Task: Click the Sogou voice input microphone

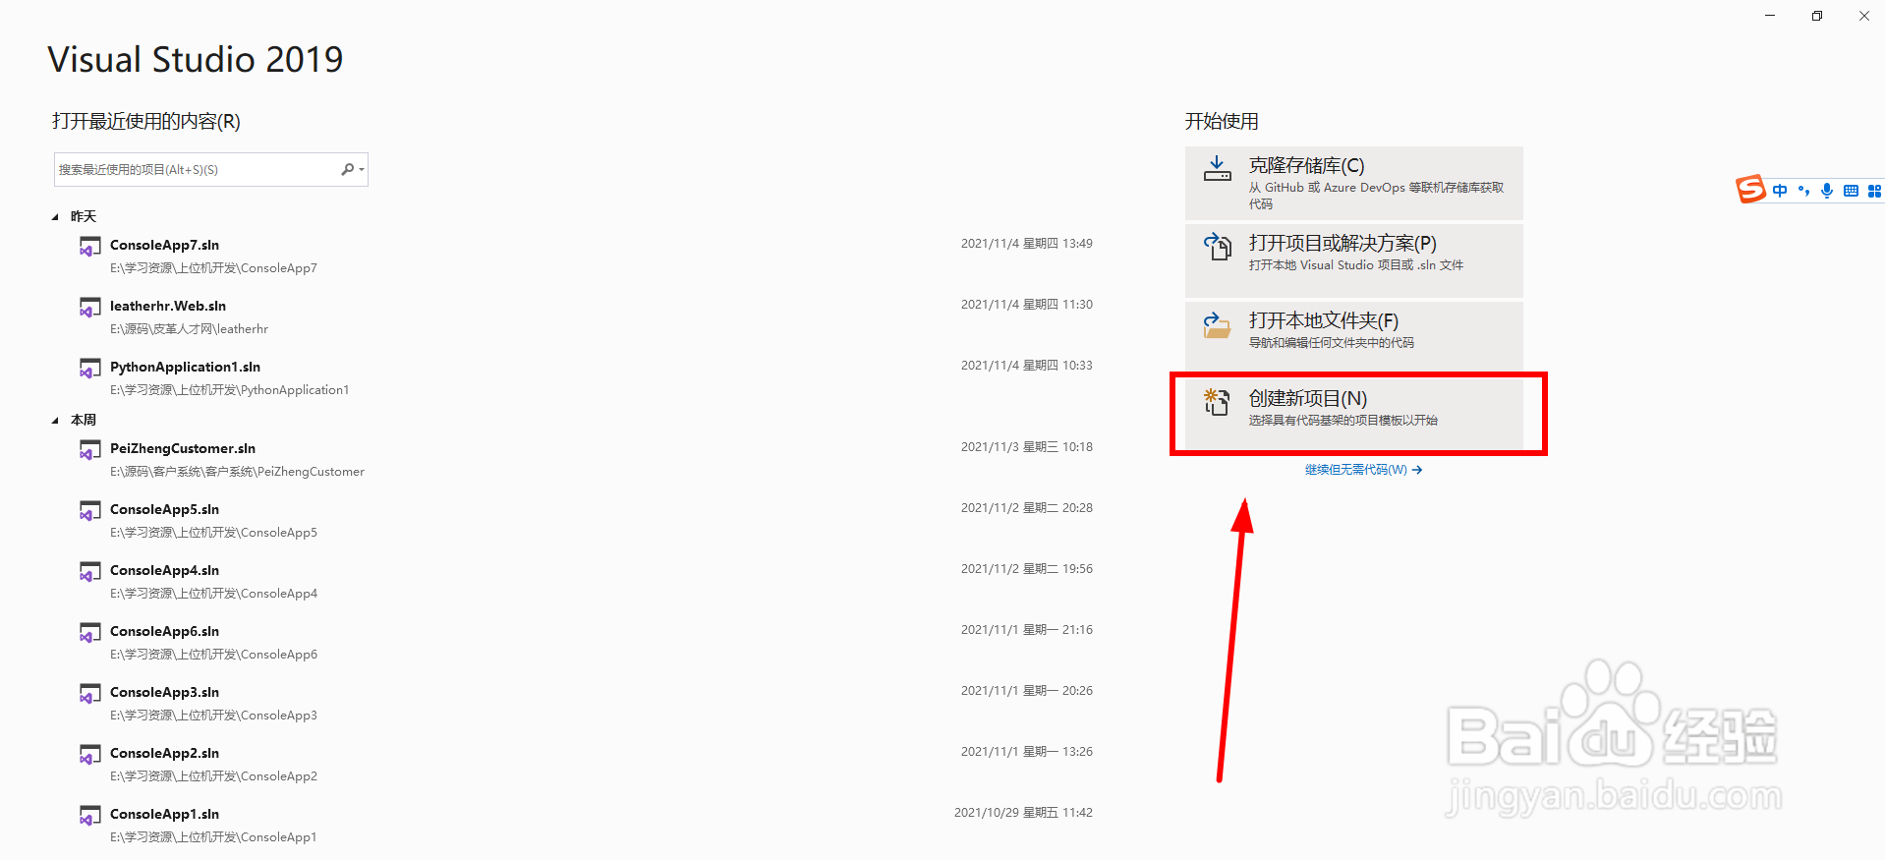Action: (1827, 191)
